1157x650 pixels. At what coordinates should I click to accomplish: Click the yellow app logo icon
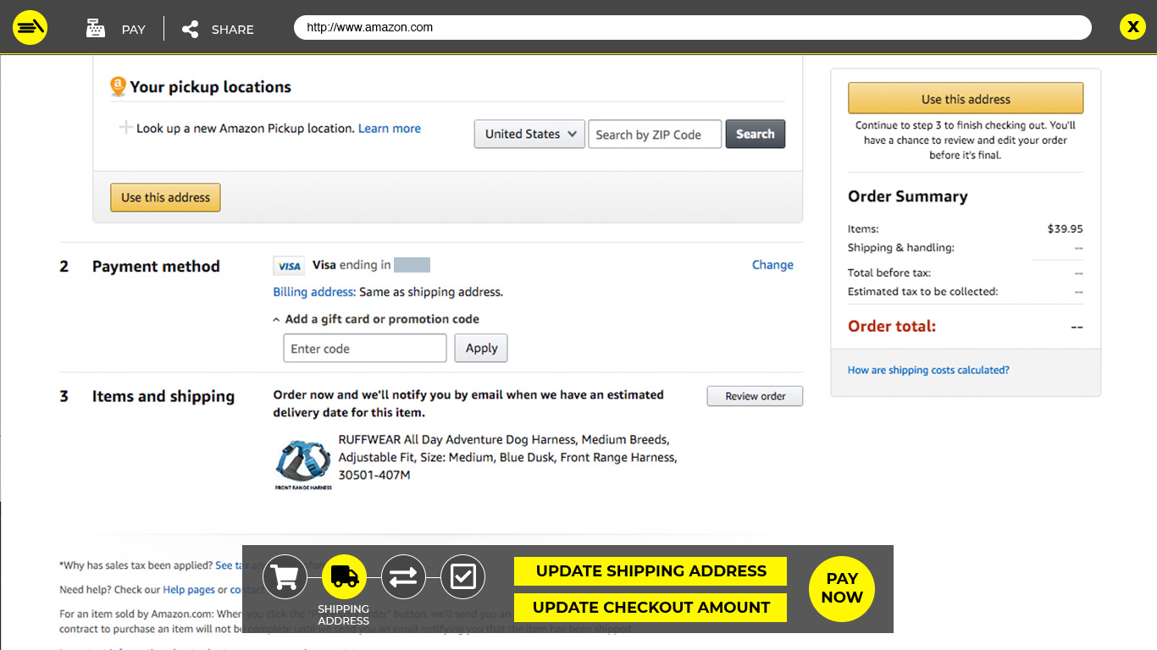point(30,28)
